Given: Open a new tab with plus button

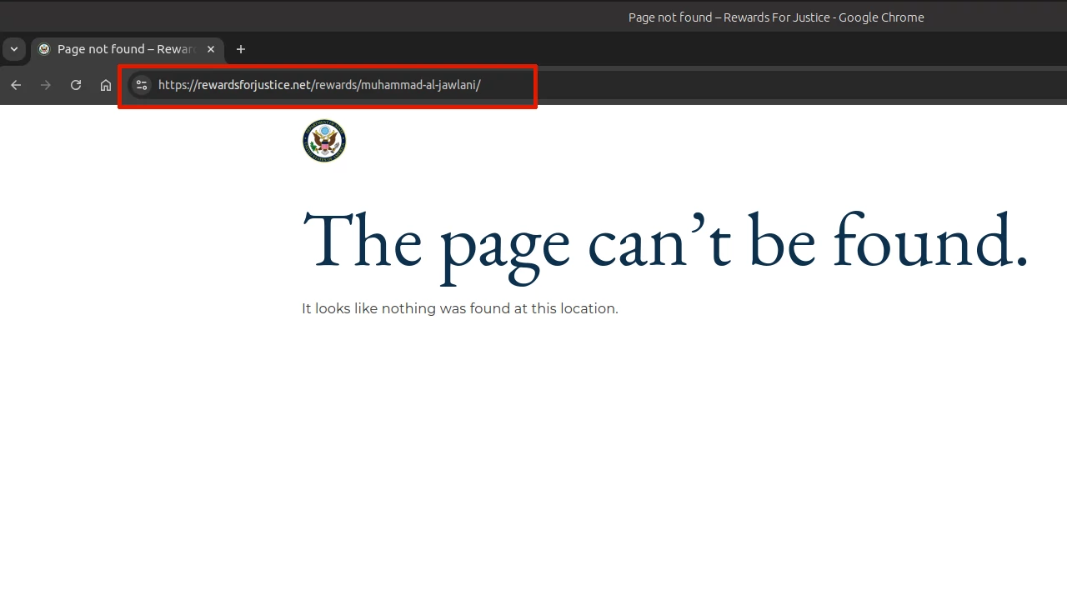Looking at the screenshot, I should pyautogui.click(x=241, y=49).
